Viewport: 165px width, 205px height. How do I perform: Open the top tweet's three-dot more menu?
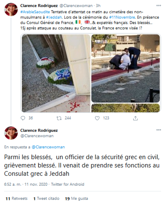click(159, 6)
